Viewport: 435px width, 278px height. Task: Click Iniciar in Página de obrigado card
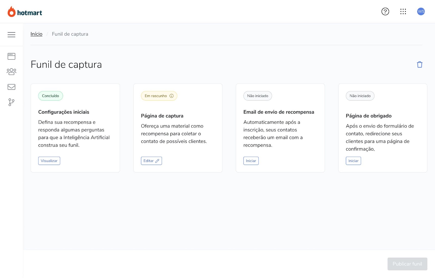pos(353,161)
